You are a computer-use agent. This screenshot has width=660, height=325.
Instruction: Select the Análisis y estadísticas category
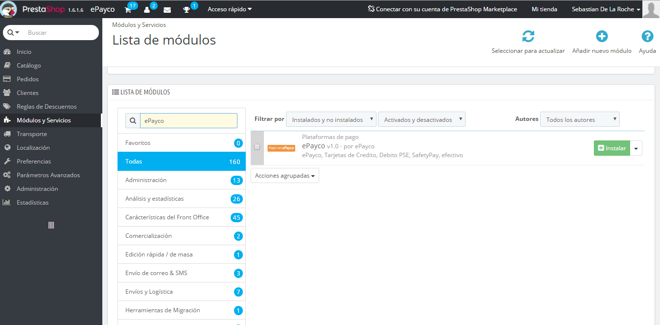click(182, 199)
